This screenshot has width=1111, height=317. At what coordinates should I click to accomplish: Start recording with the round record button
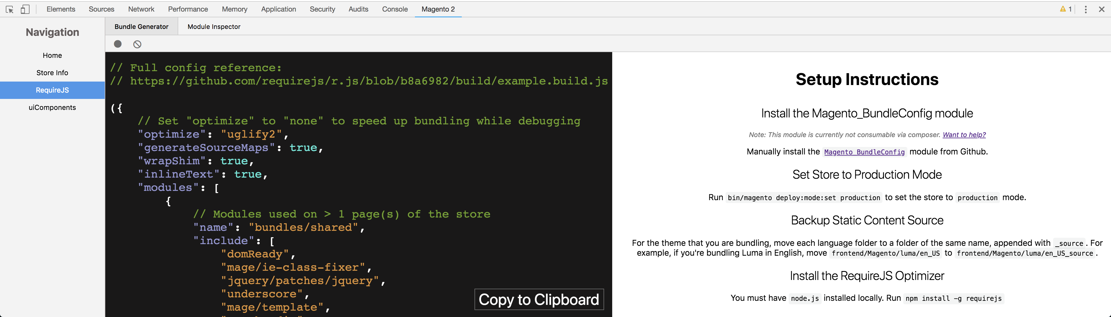click(118, 44)
